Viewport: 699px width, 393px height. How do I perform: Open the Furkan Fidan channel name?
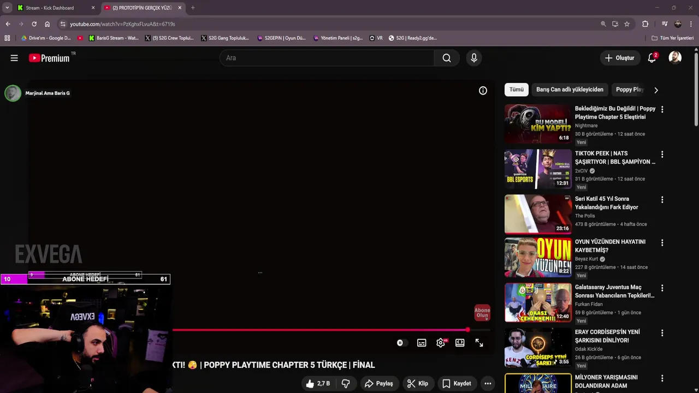(x=589, y=304)
